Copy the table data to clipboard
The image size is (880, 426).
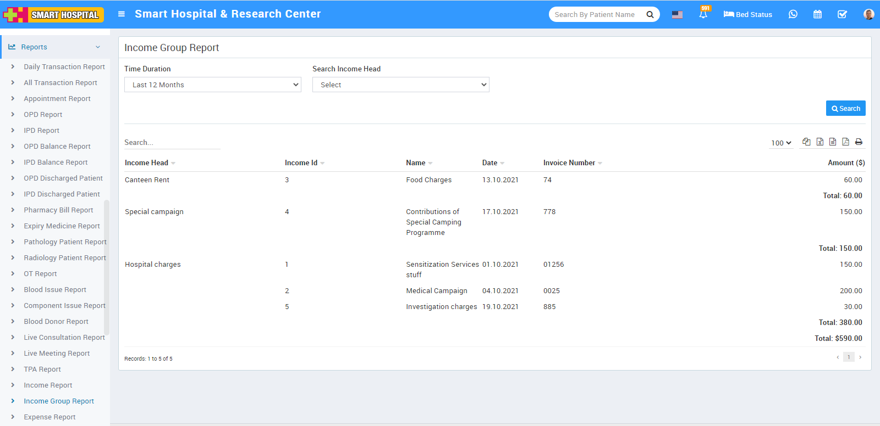click(x=806, y=142)
